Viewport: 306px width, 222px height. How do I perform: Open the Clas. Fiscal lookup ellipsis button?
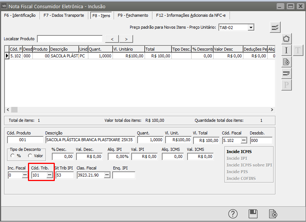coord(107,175)
